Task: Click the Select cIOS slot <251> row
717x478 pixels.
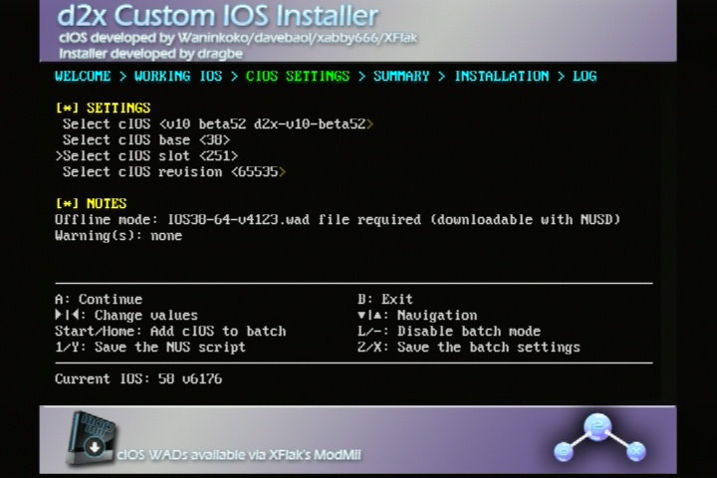Action: (146, 156)
